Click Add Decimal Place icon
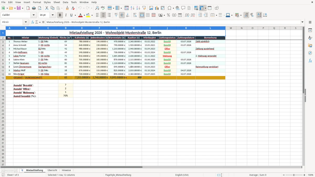 click(187, 15)
